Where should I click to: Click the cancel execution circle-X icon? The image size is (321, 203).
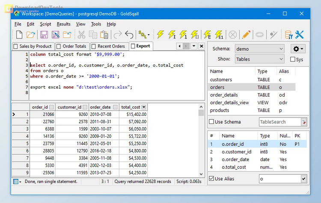pos(232,35)
